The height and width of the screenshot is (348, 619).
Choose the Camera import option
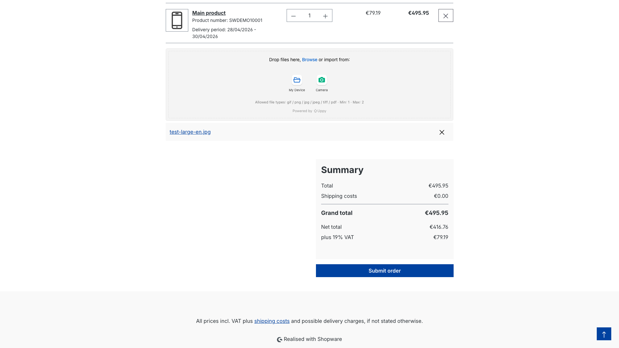[x=321, y=80]
